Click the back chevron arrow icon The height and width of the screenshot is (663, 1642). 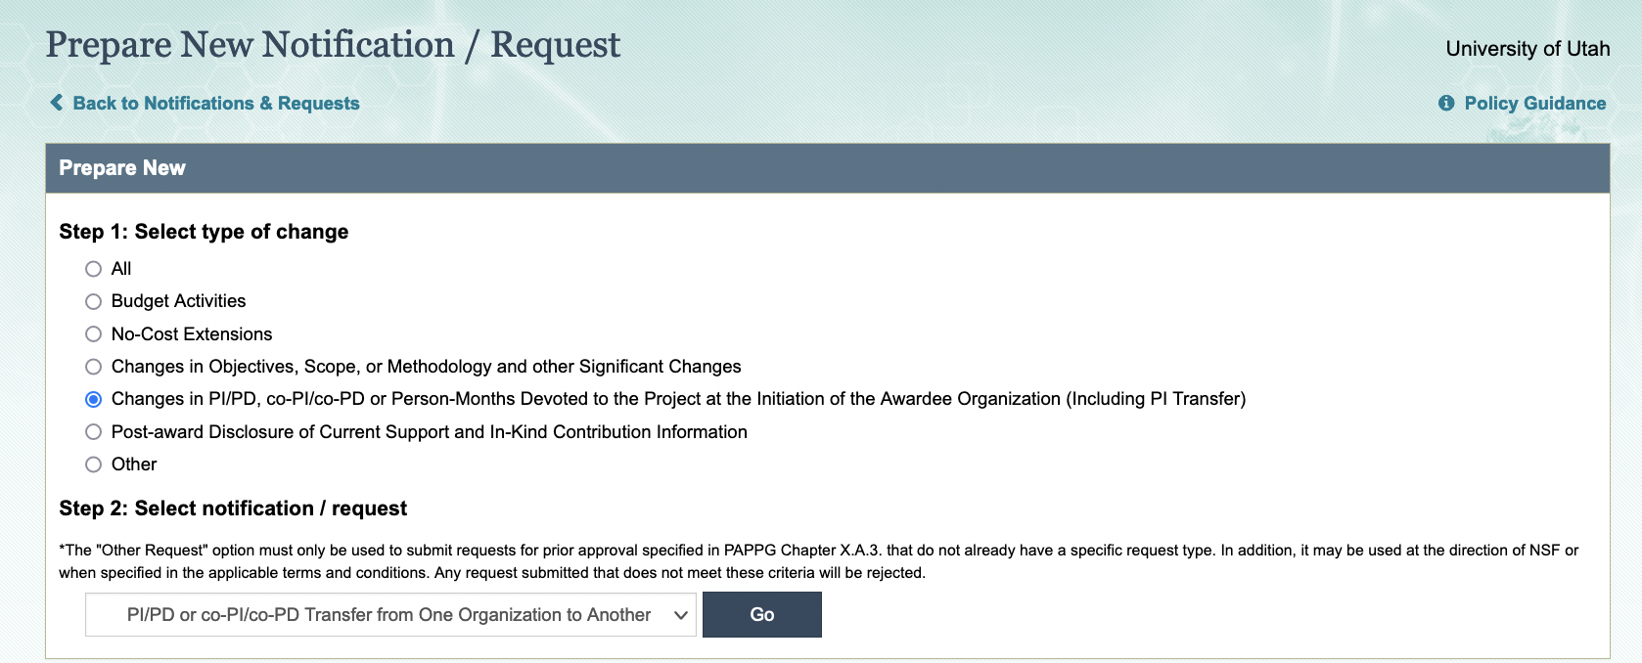(x=57, y=103)
